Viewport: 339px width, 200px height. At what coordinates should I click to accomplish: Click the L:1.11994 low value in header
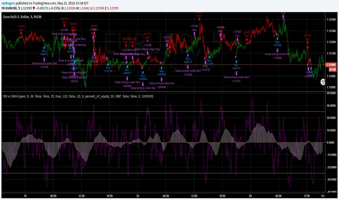tap(97, 8)
